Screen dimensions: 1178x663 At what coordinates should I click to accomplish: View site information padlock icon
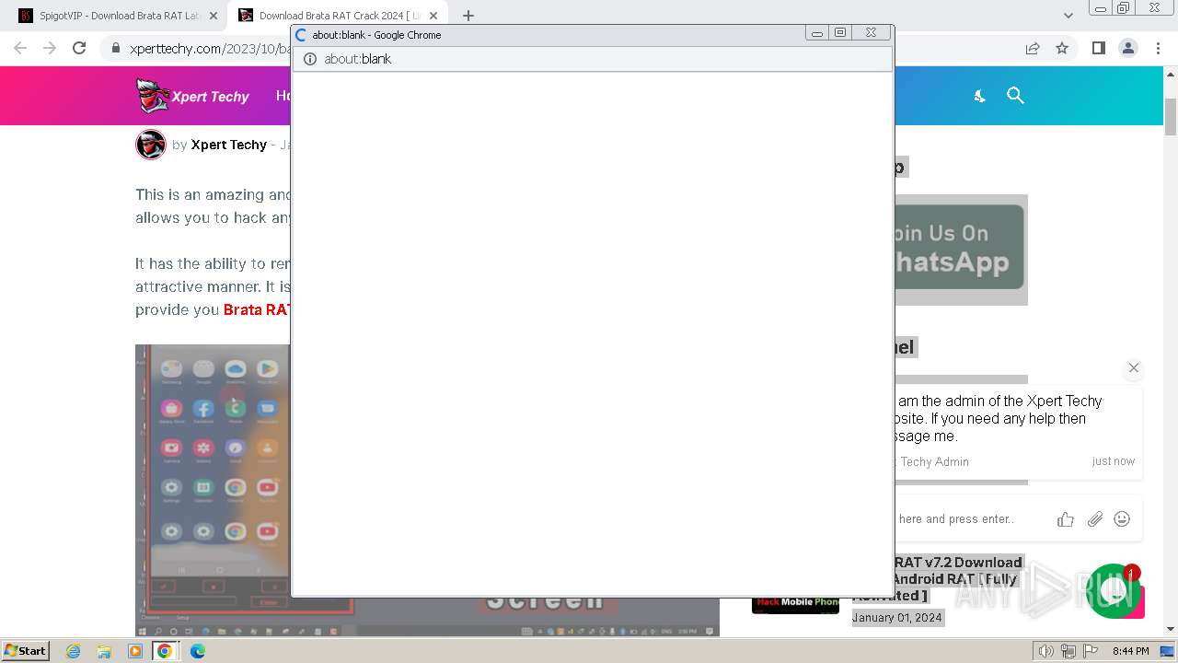pos(115,48)
